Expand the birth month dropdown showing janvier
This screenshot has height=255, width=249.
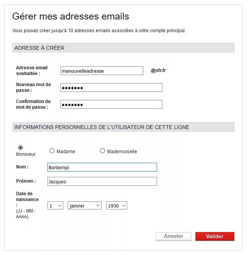point(85,206)
